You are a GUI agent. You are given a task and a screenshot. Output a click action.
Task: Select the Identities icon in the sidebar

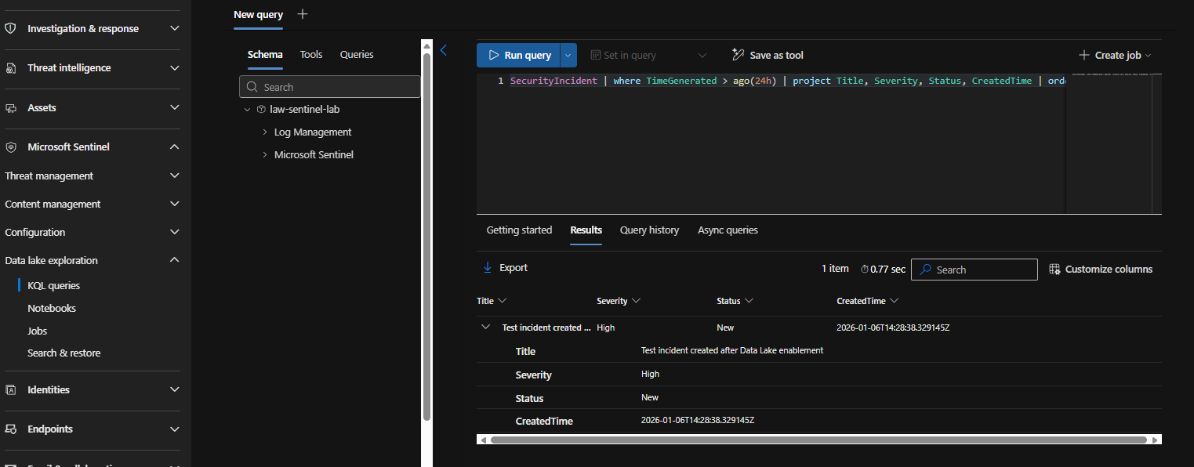click(x=11, y=389)
